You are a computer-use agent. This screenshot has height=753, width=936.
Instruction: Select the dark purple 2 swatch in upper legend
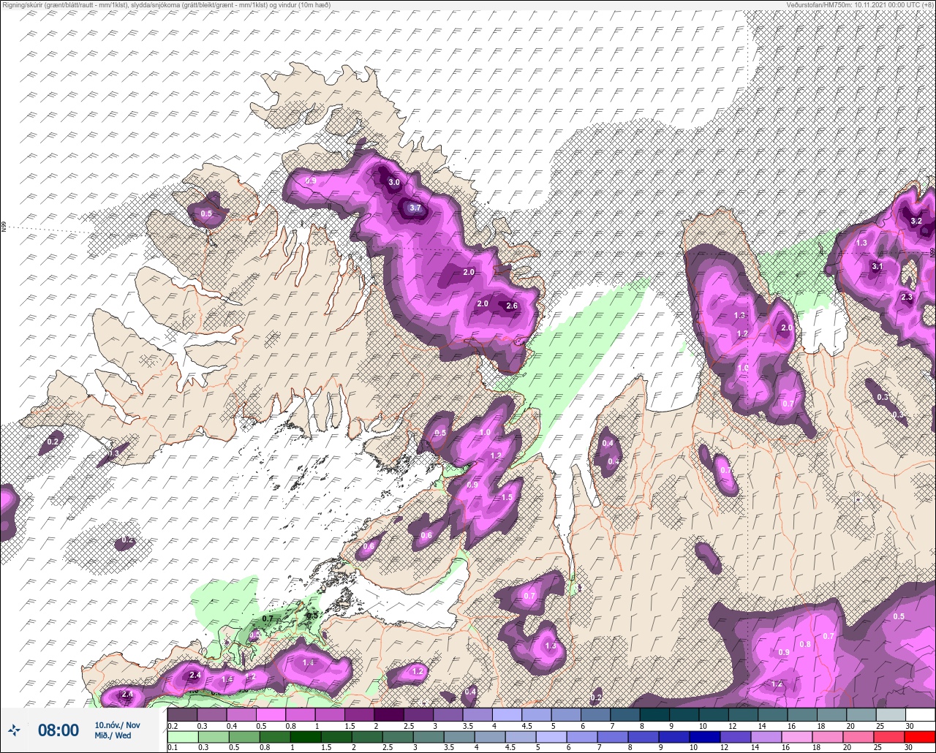coord(388,714)
